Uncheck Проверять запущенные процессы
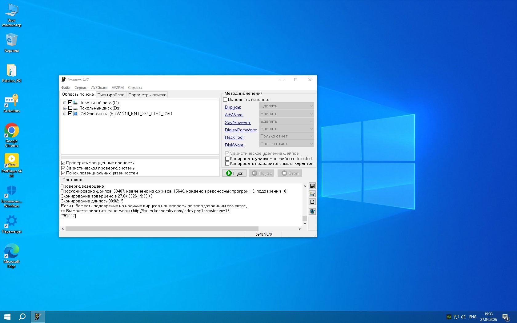Viewport: 517px width, 323px height. [63, 163]
